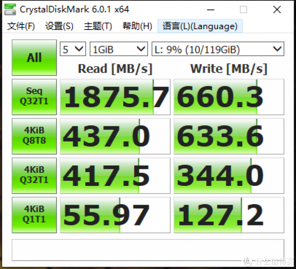The height and width of the screenshot is (269, 296).
Task: Close the CrystalDiskMark window
Action: click(x=277, y=10)
